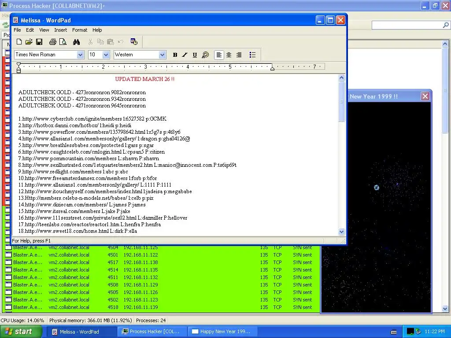The width and height of the screenshot is (451, 338).
Task: Click first ADULTCHECK GOLD 4273 line
Action: click(82, 92)
